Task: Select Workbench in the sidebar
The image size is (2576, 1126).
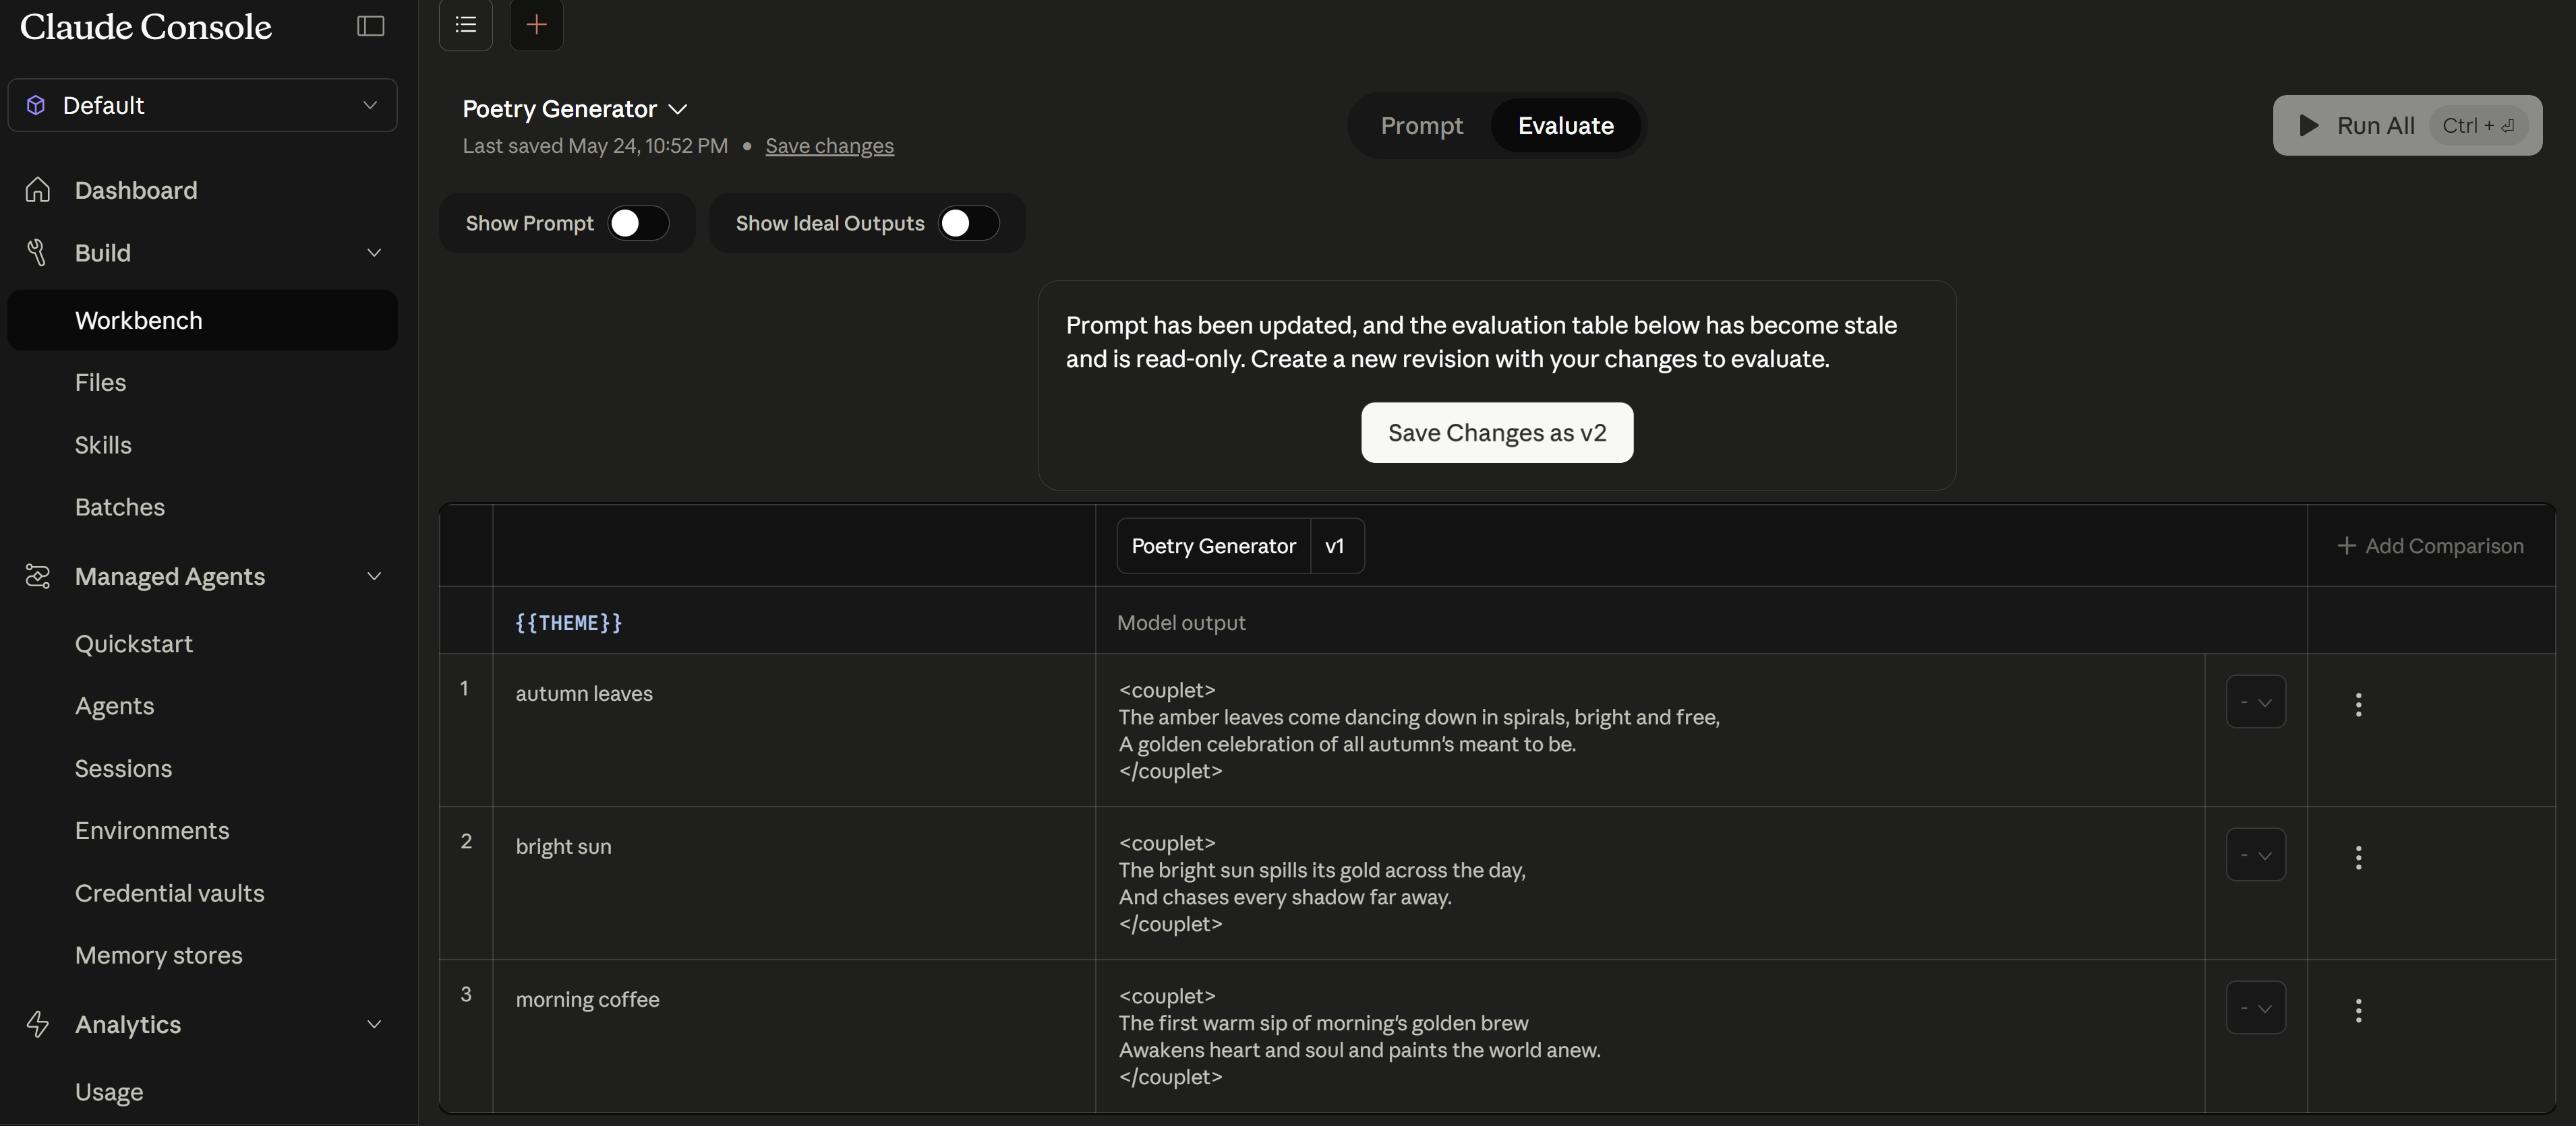Action: (x=202, y=319)
